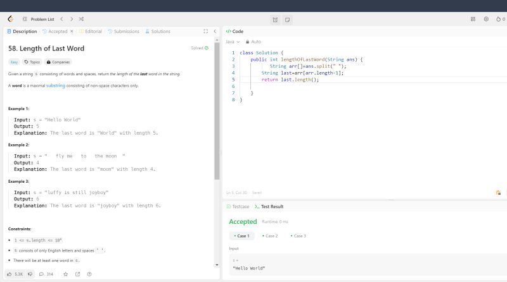
Task: Select Case 1 result
Action: click(x=242, y=236)
